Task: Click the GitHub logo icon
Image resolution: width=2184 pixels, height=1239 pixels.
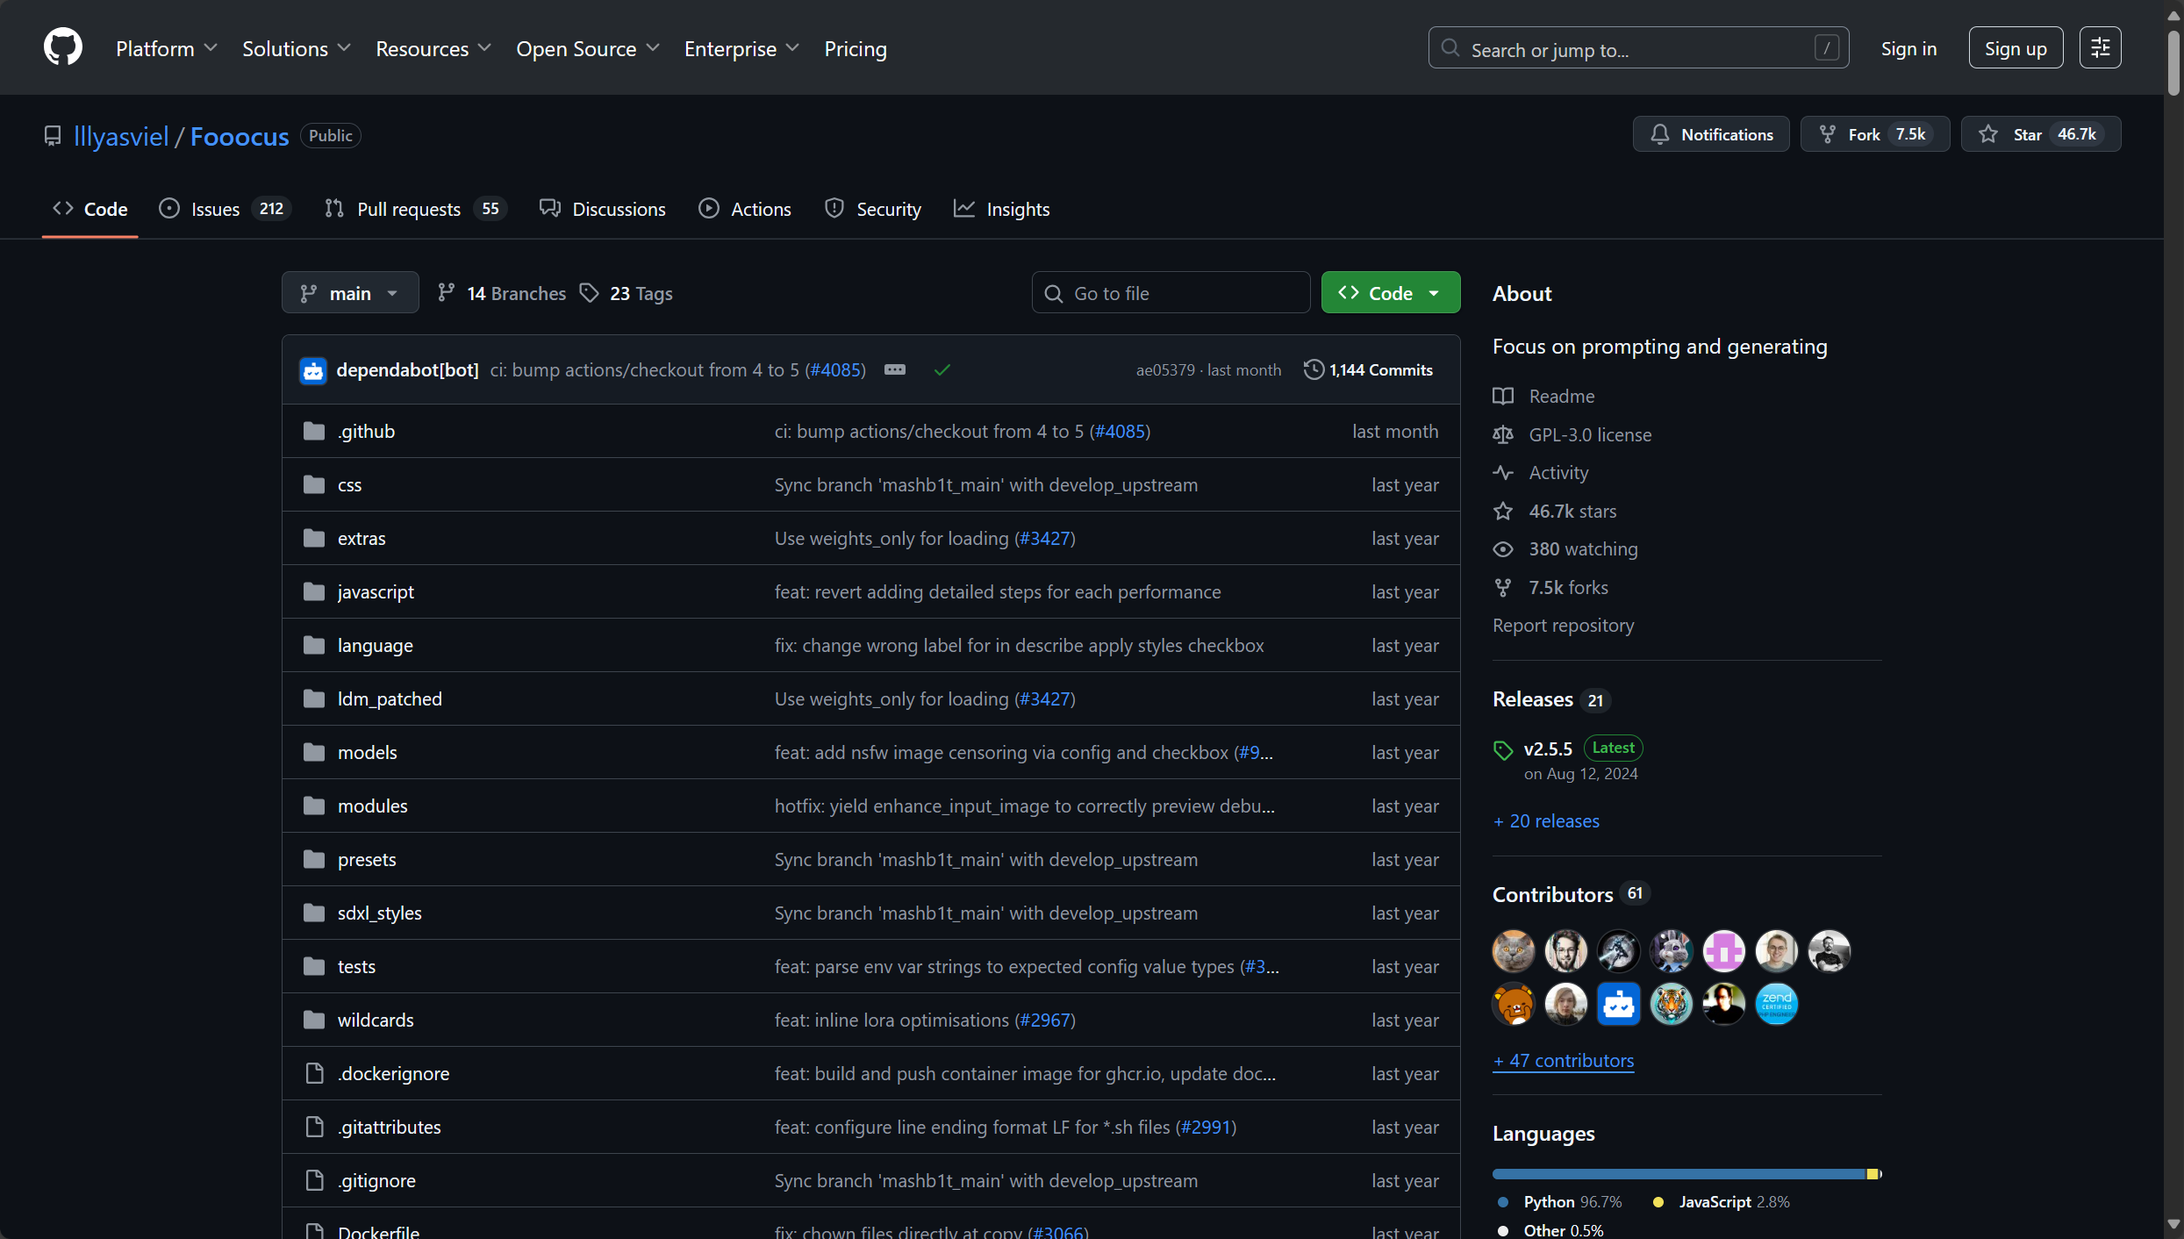Action: coord(63,47)
